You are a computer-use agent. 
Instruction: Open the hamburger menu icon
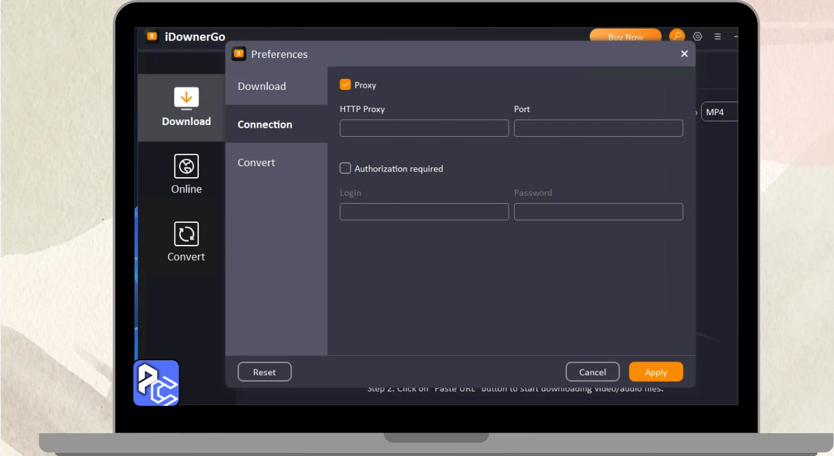[x=717, y=37]
